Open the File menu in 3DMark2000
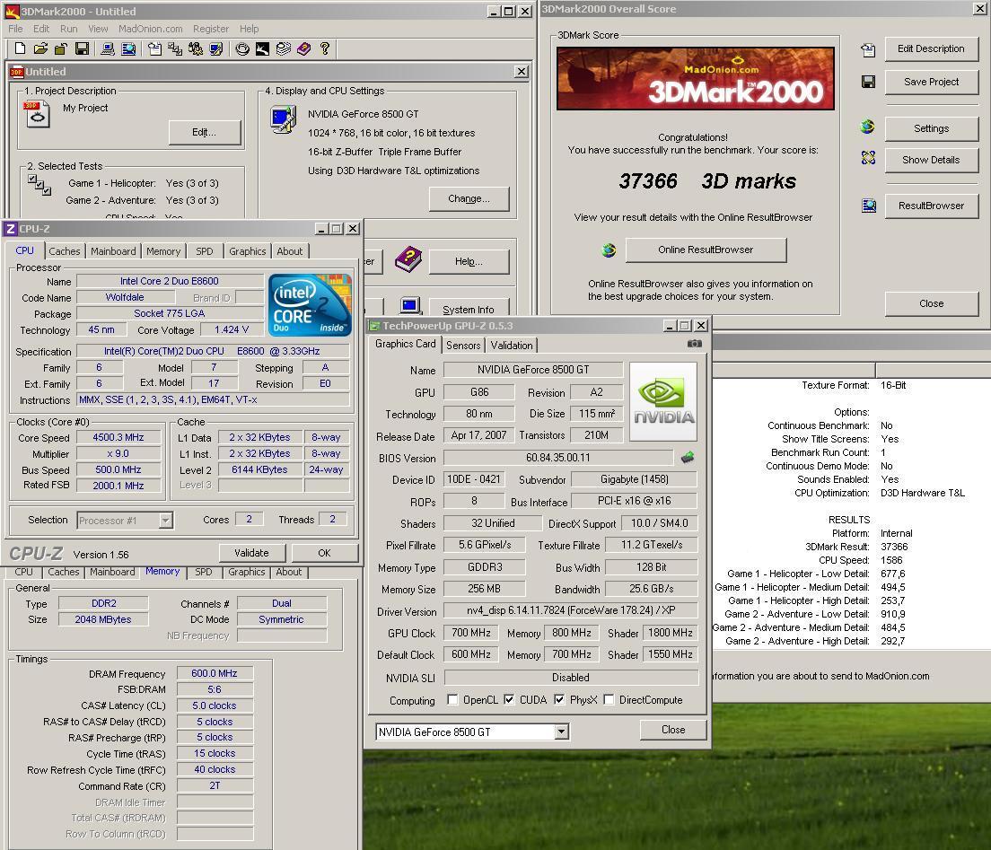 15,29
